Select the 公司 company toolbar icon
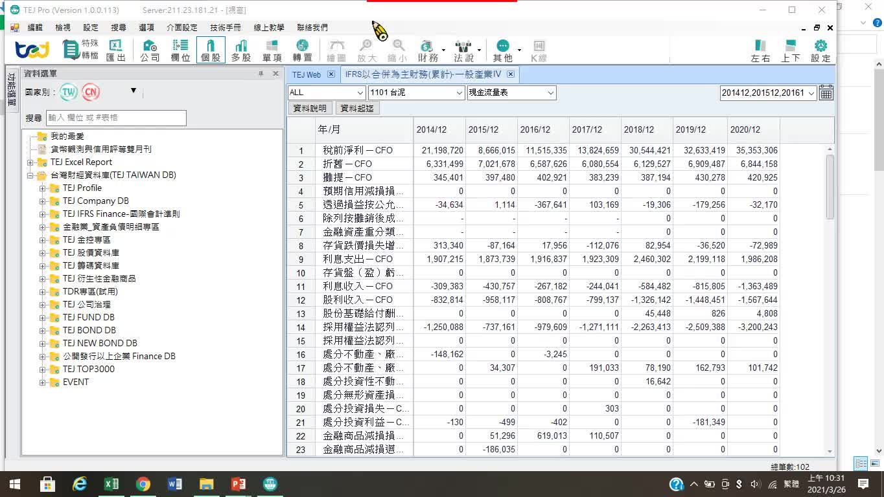This screenshot has height=497, width=884. [x=150, y=50]
